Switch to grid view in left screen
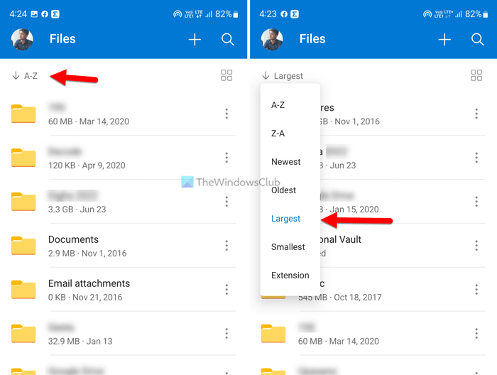Screen dimensions: 497x375 (226, 75)
